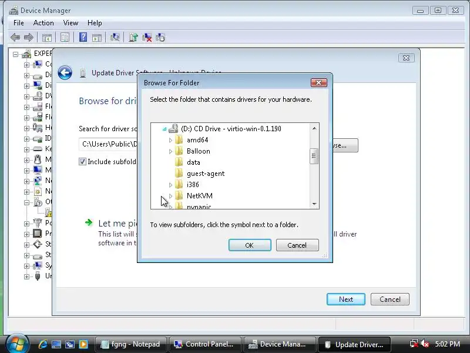This screenshot has width=470, height=353.
Task: Select the Balloon folder icon
Action: point(179,151)
